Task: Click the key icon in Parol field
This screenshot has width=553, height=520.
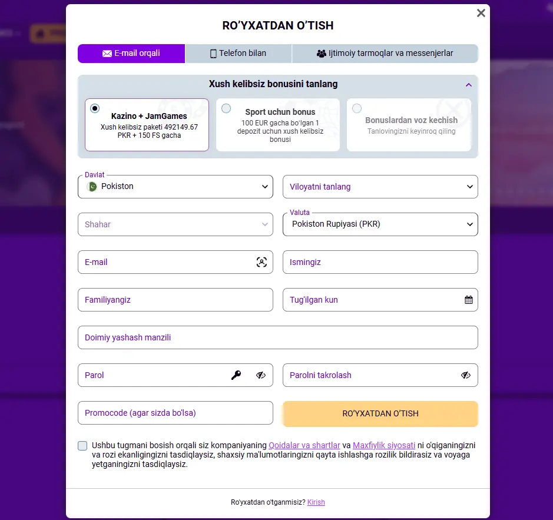Action: coord(236,375)
